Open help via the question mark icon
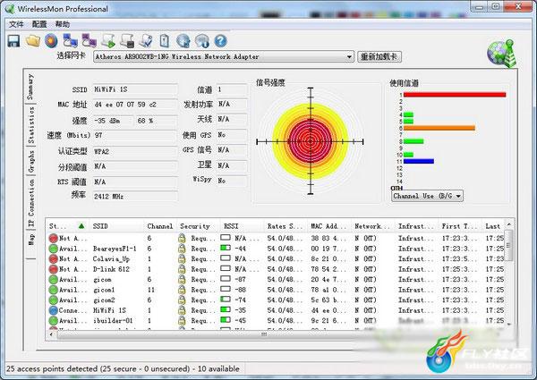This screenshot has height=380, width=537. coord(220,41)
